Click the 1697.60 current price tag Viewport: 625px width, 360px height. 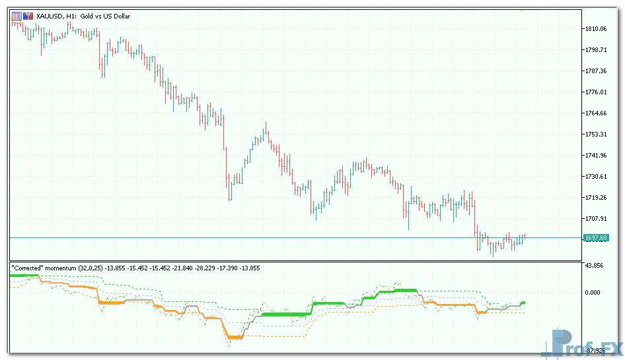coord(596,237)
